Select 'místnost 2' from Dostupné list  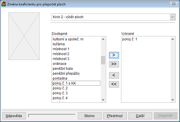click(x=61, y=54)
